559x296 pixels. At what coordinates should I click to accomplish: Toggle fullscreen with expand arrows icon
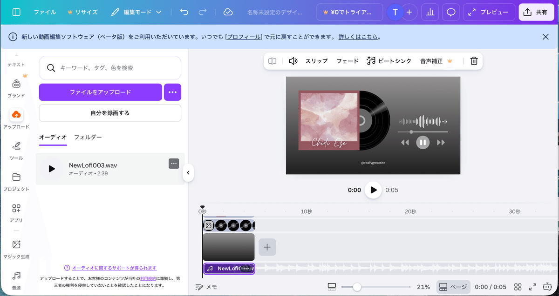tap(533, 287)
